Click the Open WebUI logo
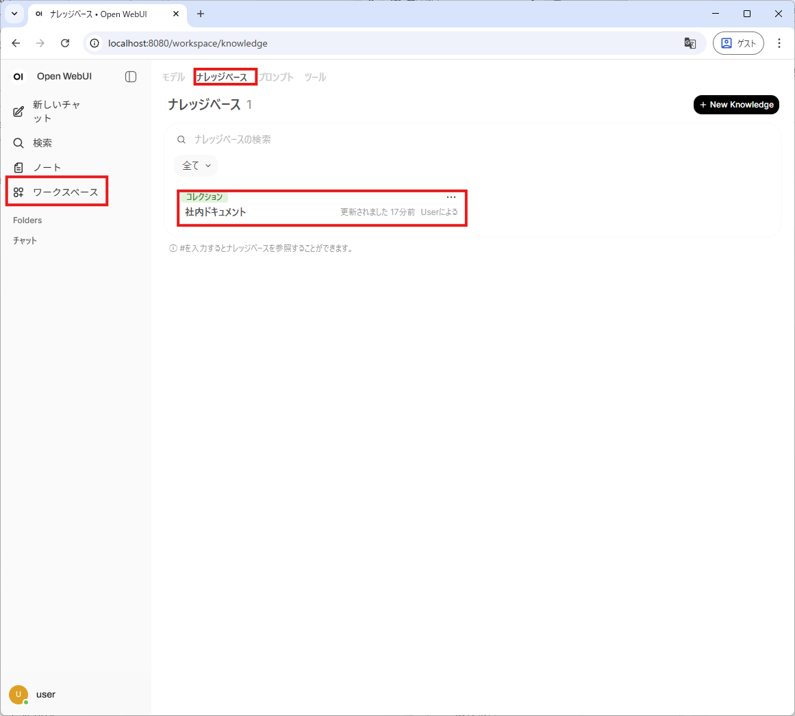This screenshot has height=716, width=795. [18, 77]
